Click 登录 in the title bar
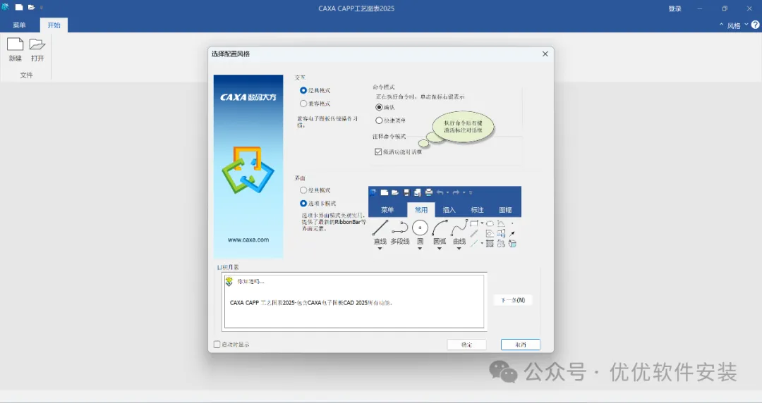762x403 pixels. tap(675, 8)
